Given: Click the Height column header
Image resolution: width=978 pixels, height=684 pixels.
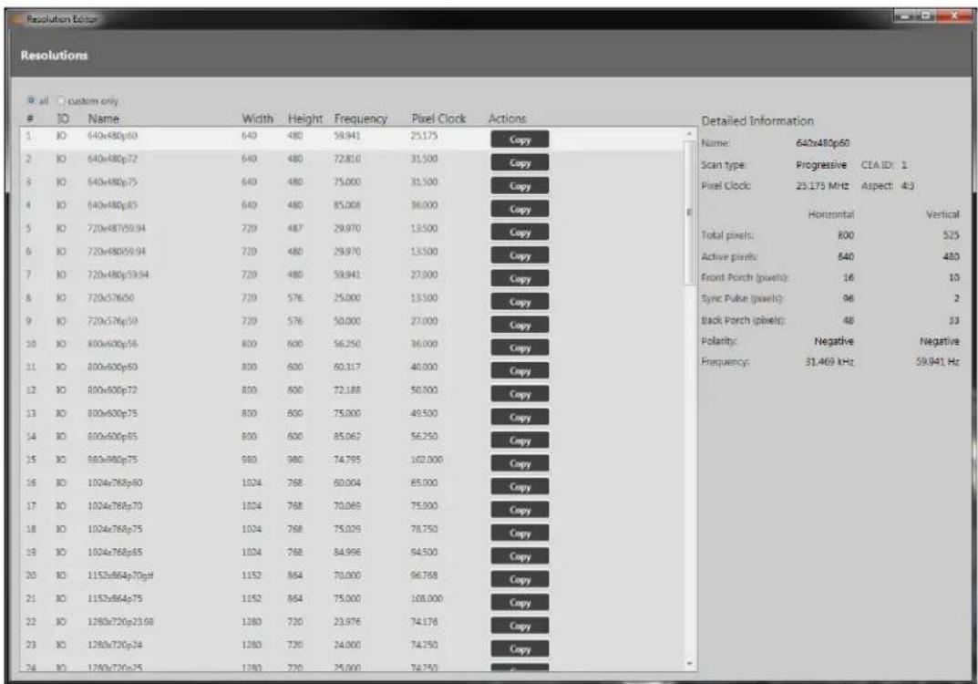Looking at the screenshot, I should pyautogui.click(x=305, y=119).
